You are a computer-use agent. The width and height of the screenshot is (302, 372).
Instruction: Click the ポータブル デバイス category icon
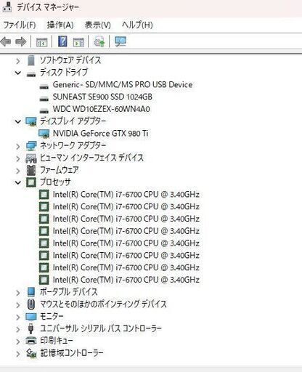[x=31, y=292]
